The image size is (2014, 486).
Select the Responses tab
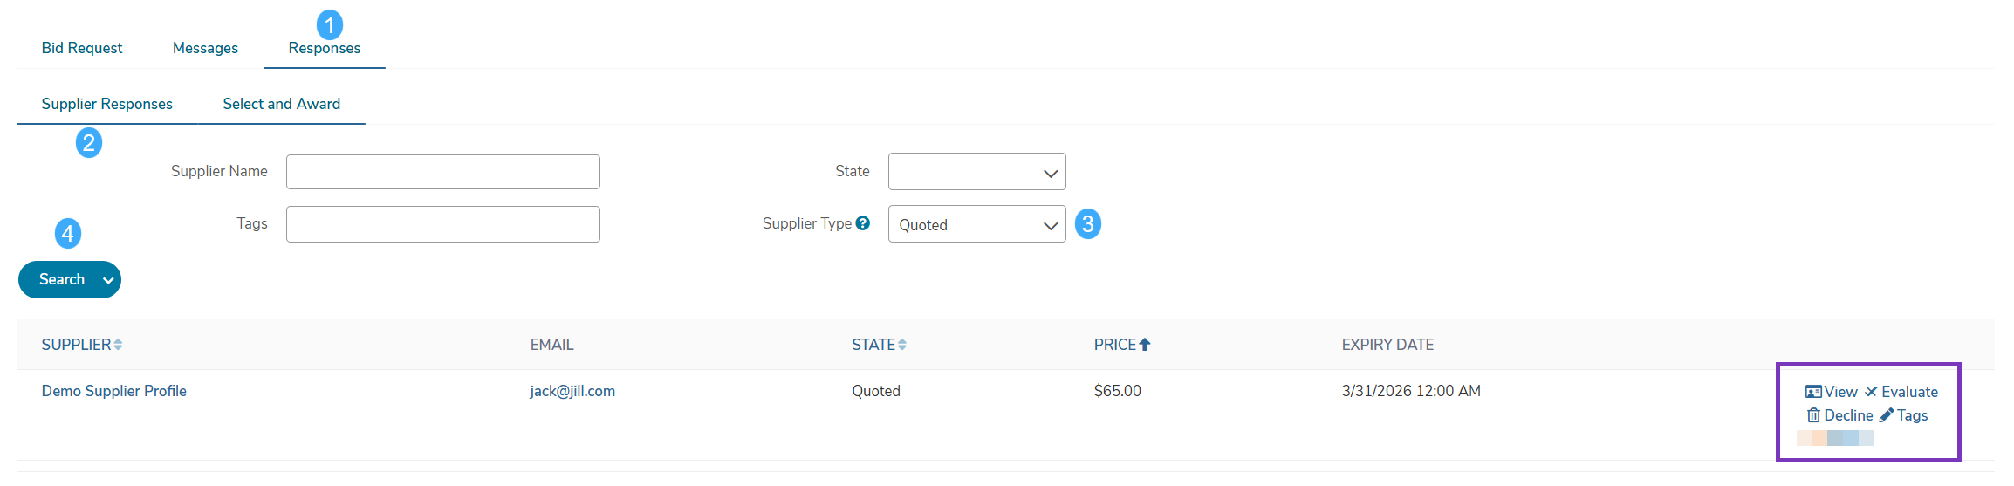coord(325,48)
